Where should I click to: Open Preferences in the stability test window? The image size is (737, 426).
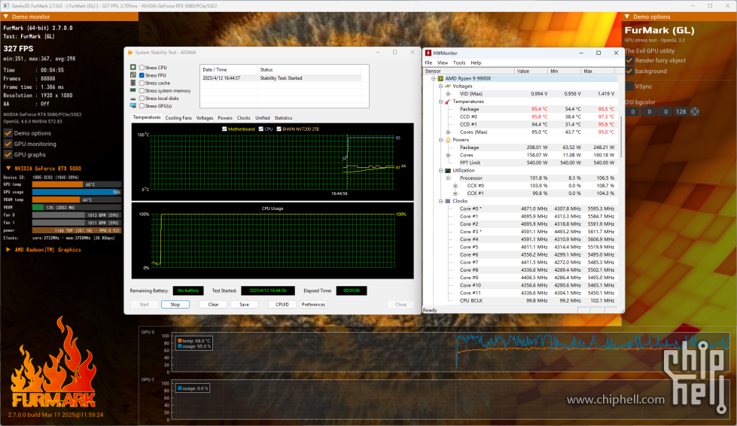pos(313,304)
